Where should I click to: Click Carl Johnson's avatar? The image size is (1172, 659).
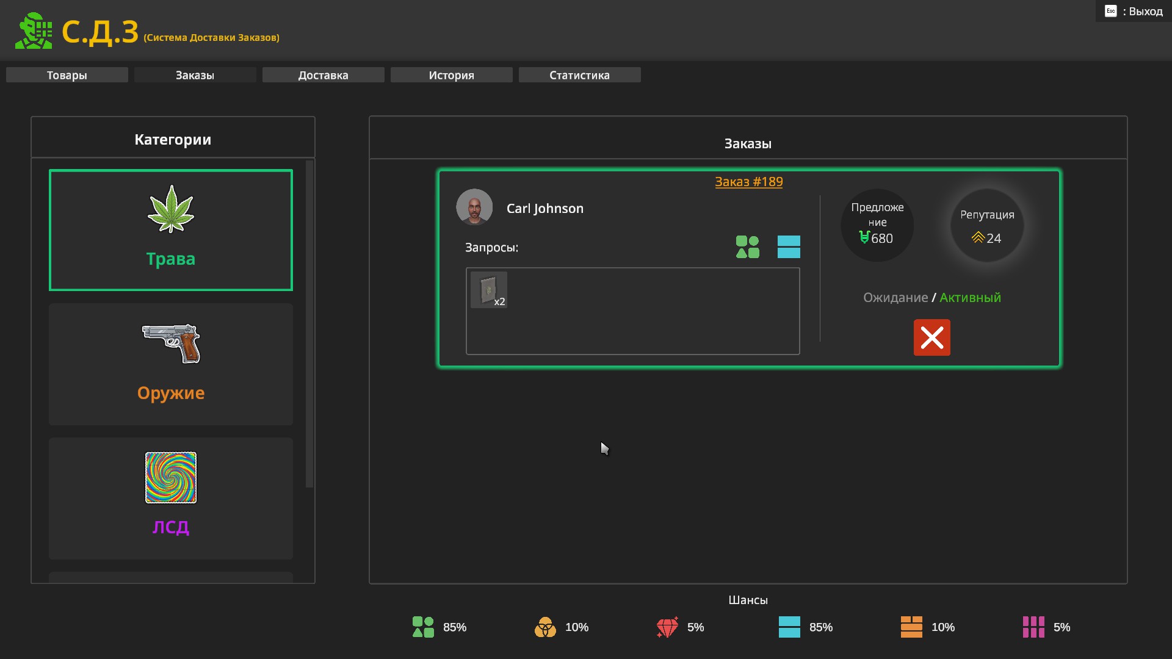pyautogui.click(x=474, y=207)
